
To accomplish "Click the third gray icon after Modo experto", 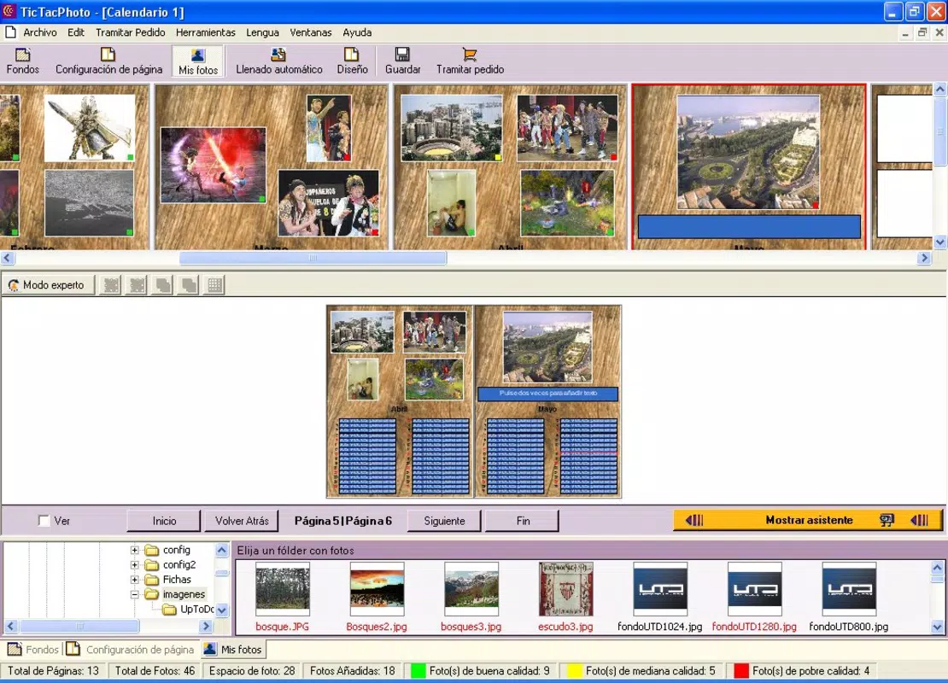I will pyautogui.click(x=163, y=284).
